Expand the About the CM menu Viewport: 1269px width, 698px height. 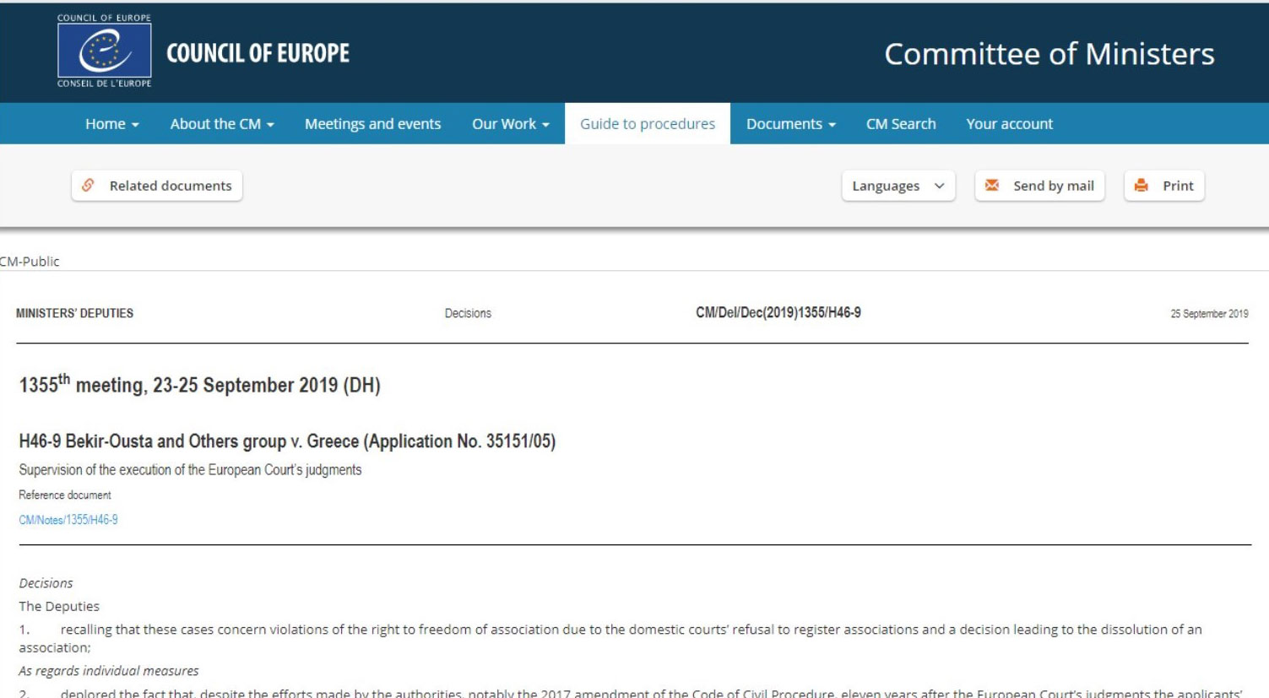click(x=221, y=124)
